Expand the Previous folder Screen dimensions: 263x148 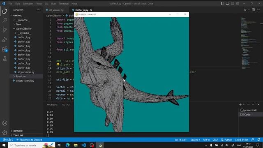click(x=21, y=76)
